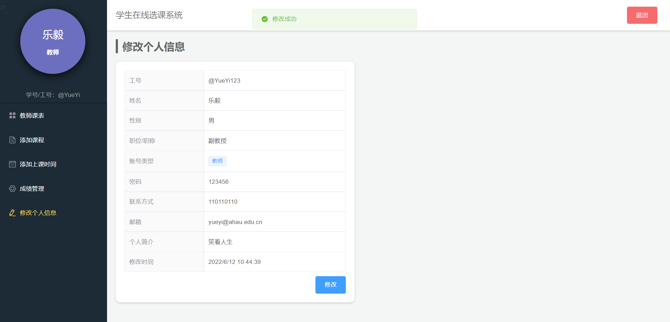Click the 修改时间 label cell
The image size is (670, 322).
pyautogui.click(x=164, y=262)
